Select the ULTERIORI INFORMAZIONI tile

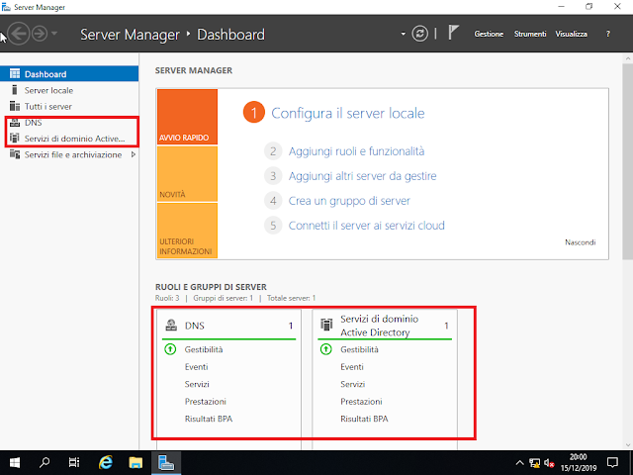(x=187, y=231)
